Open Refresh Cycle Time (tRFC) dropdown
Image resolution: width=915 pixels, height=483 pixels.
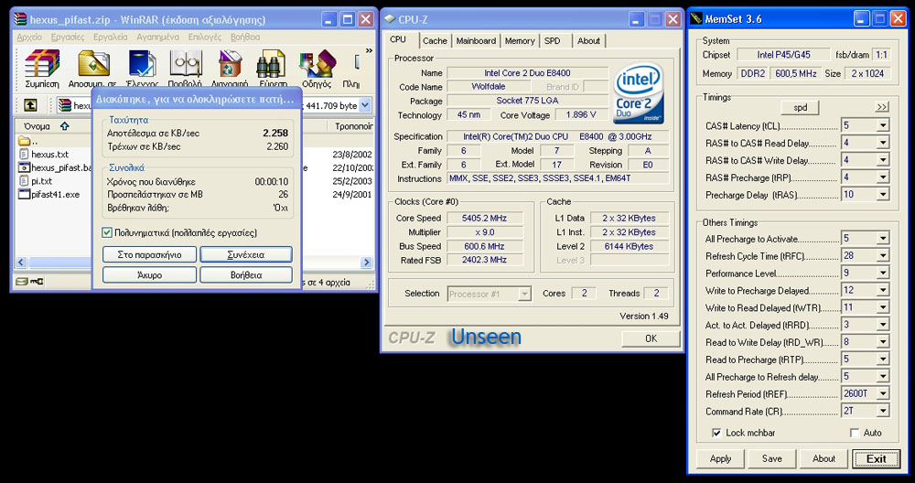click(883, 255)
